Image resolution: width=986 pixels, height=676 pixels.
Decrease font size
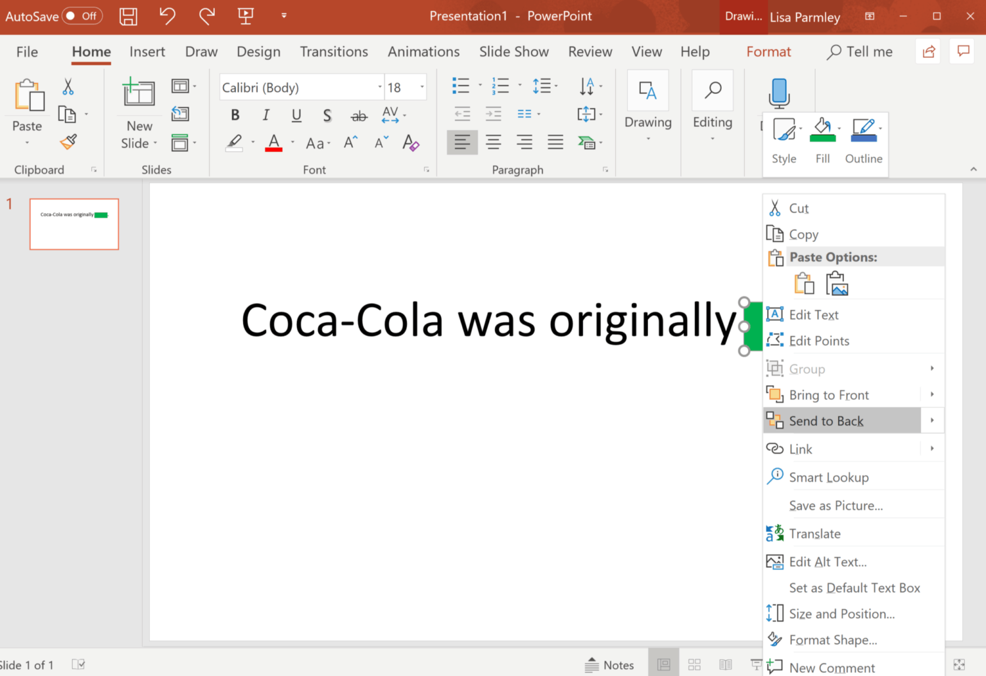[381, 142]
